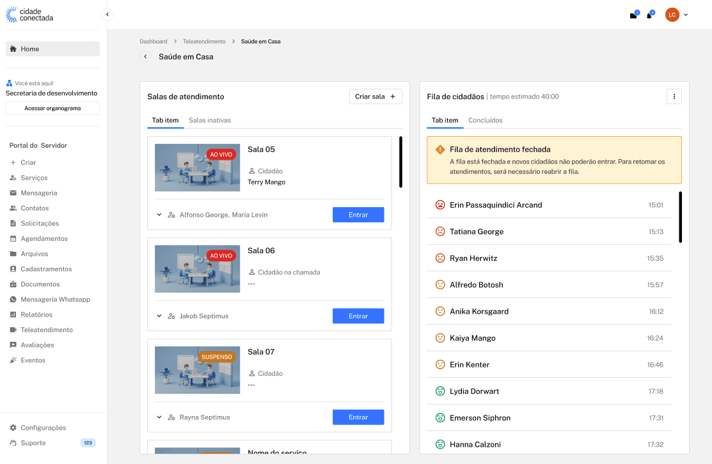
Task: Open Mensageria Whatsapp in the sidebar
Action: point(50,299)
